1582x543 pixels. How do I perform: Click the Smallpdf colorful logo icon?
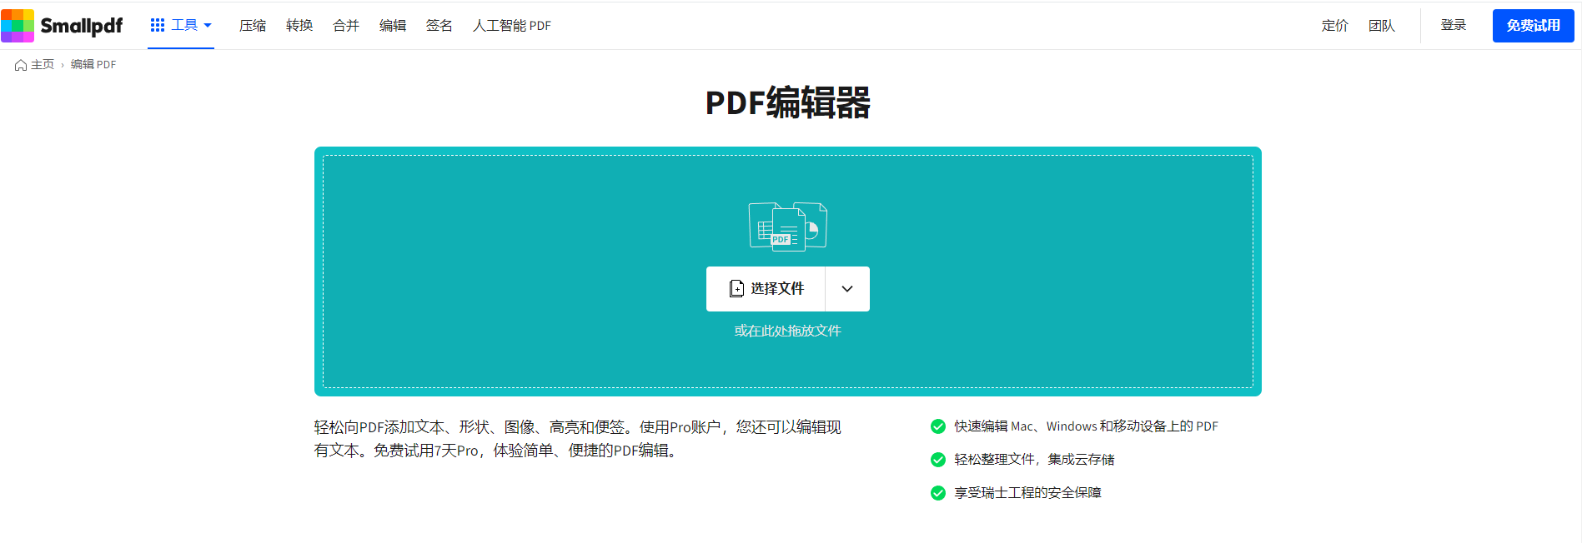(18, 26)
